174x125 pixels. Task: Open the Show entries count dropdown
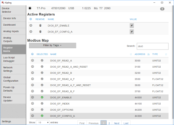[43, 123]
